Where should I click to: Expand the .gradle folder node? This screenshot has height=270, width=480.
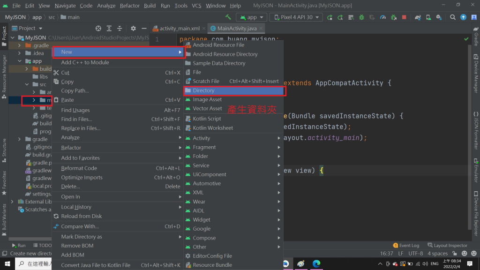coord(20,45)
